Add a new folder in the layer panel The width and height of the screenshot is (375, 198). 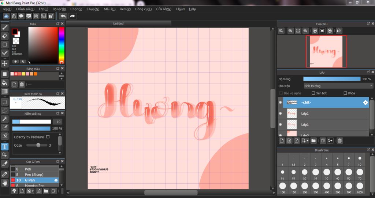(313, 140)
